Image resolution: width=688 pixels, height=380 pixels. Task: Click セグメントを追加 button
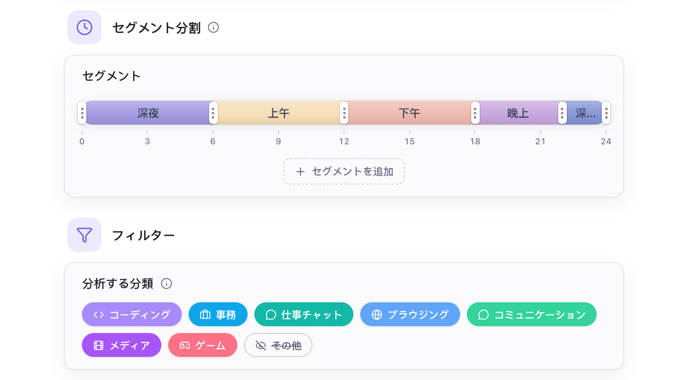pyautogui.click(x=344, y=171)
